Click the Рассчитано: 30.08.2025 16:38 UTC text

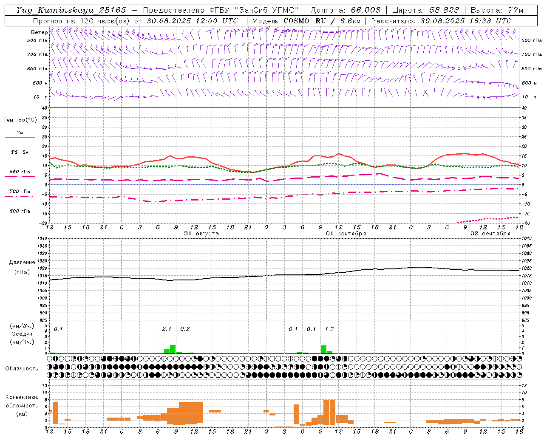(x=441, y=21)
